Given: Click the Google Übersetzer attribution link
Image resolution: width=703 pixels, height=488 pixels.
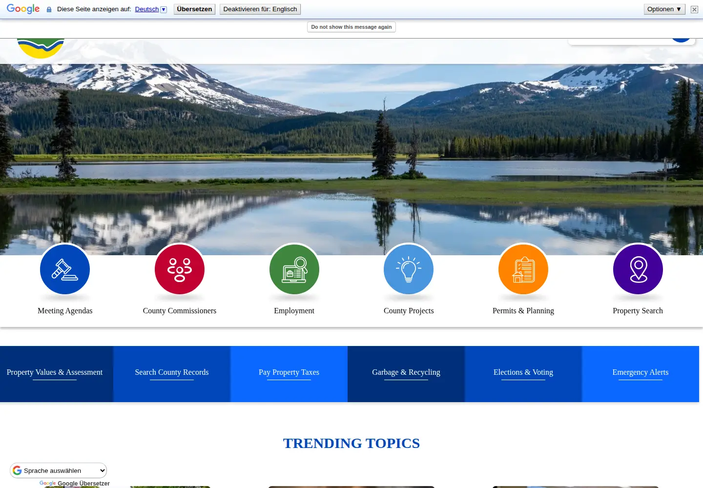Looking at the screenshot, I should pos(75,484).
